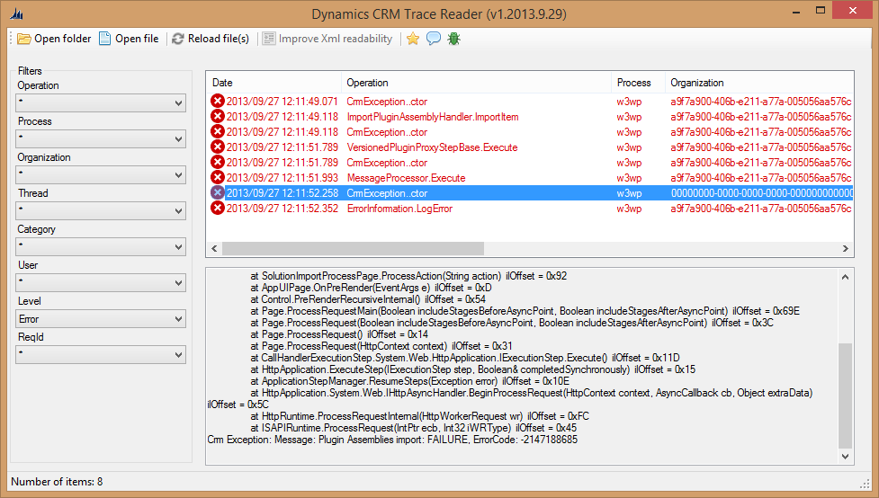Click the 12:11:49.118 CrmException..ctor date cell
Image resolution: width=879 pixels, height=498 pixels.
[x=282, y=132]
